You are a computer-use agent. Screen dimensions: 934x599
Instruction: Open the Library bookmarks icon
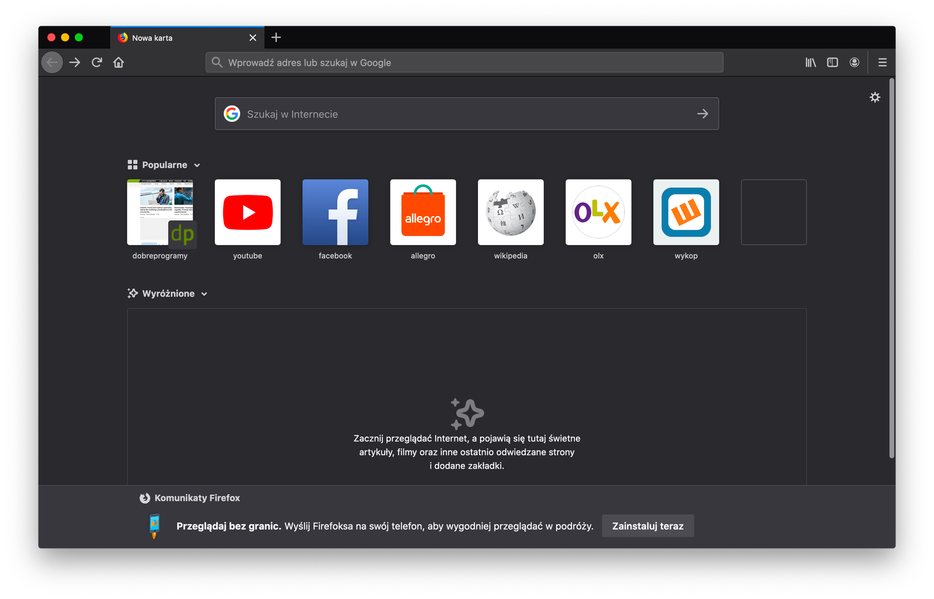point(810,62)
